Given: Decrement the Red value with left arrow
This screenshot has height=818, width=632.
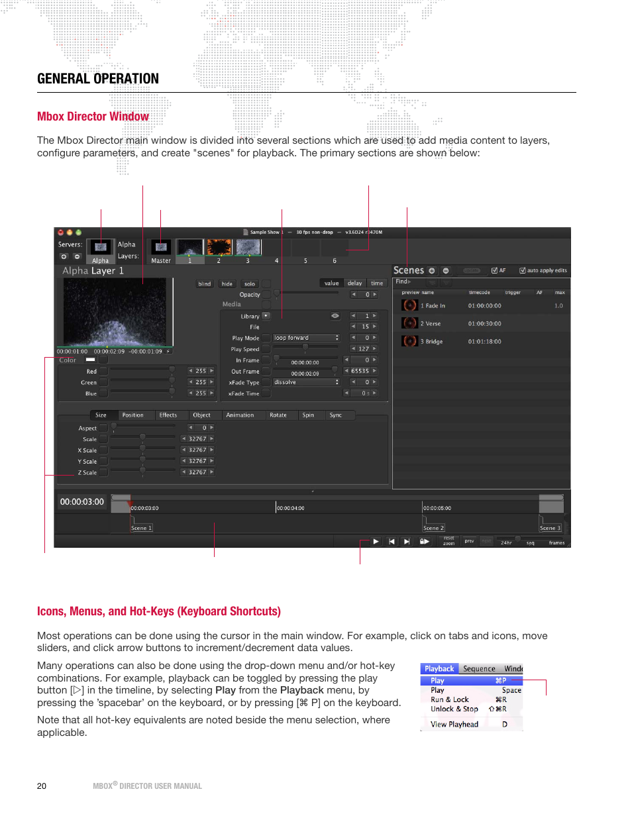Looking at the screenshot, I should (x=191, y=371).
